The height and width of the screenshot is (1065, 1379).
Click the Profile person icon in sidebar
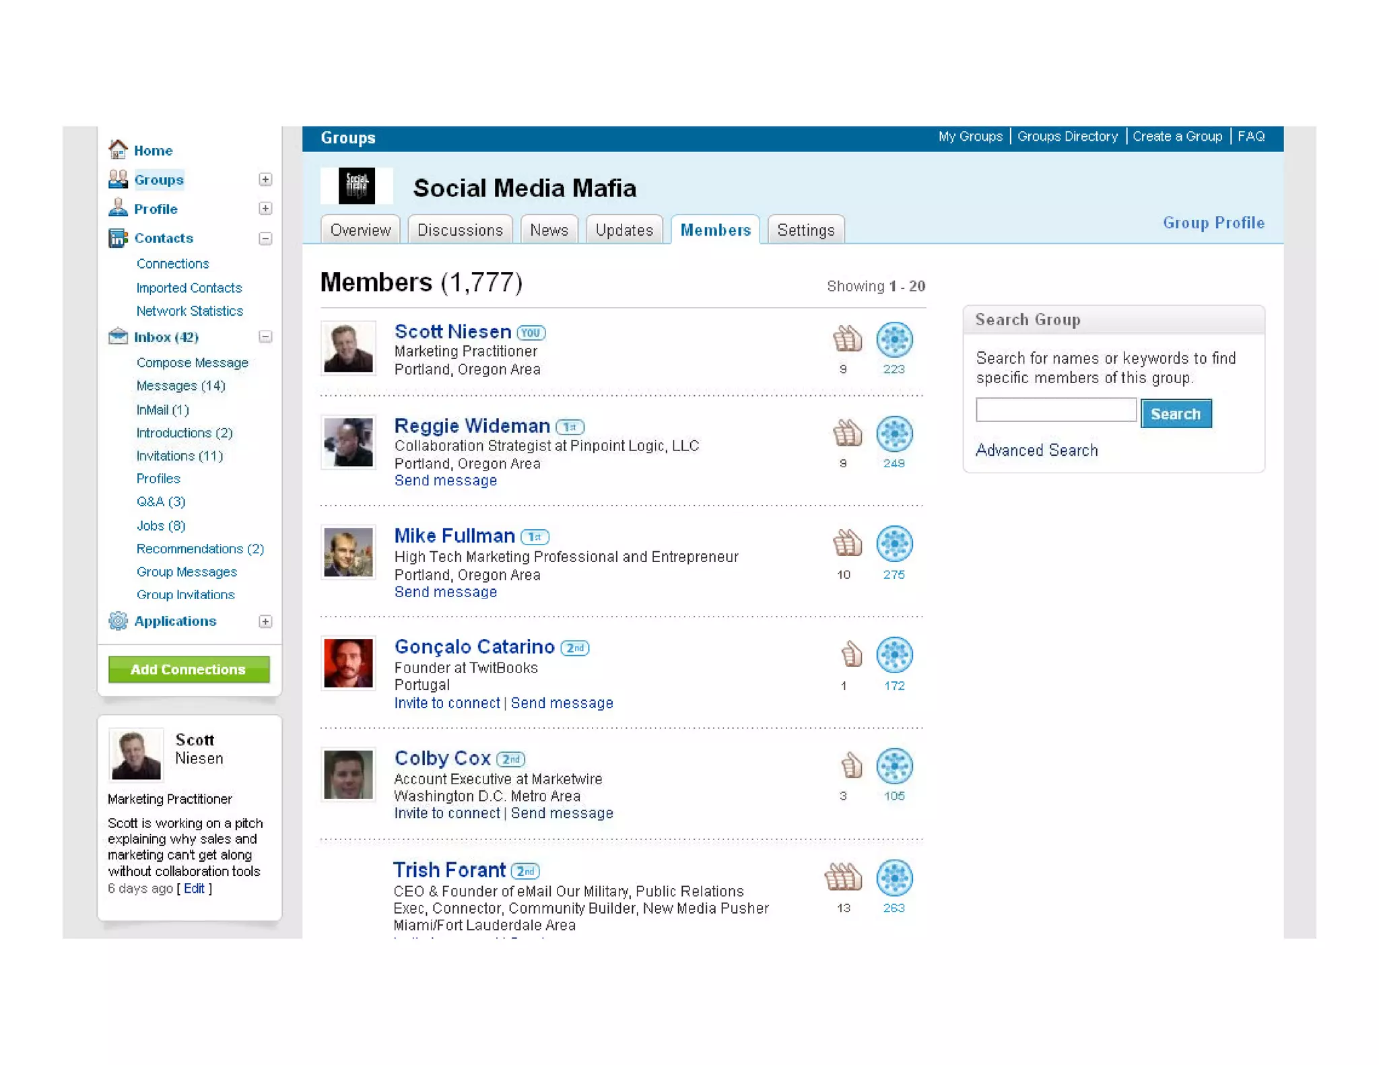click(x=118, y=208)
